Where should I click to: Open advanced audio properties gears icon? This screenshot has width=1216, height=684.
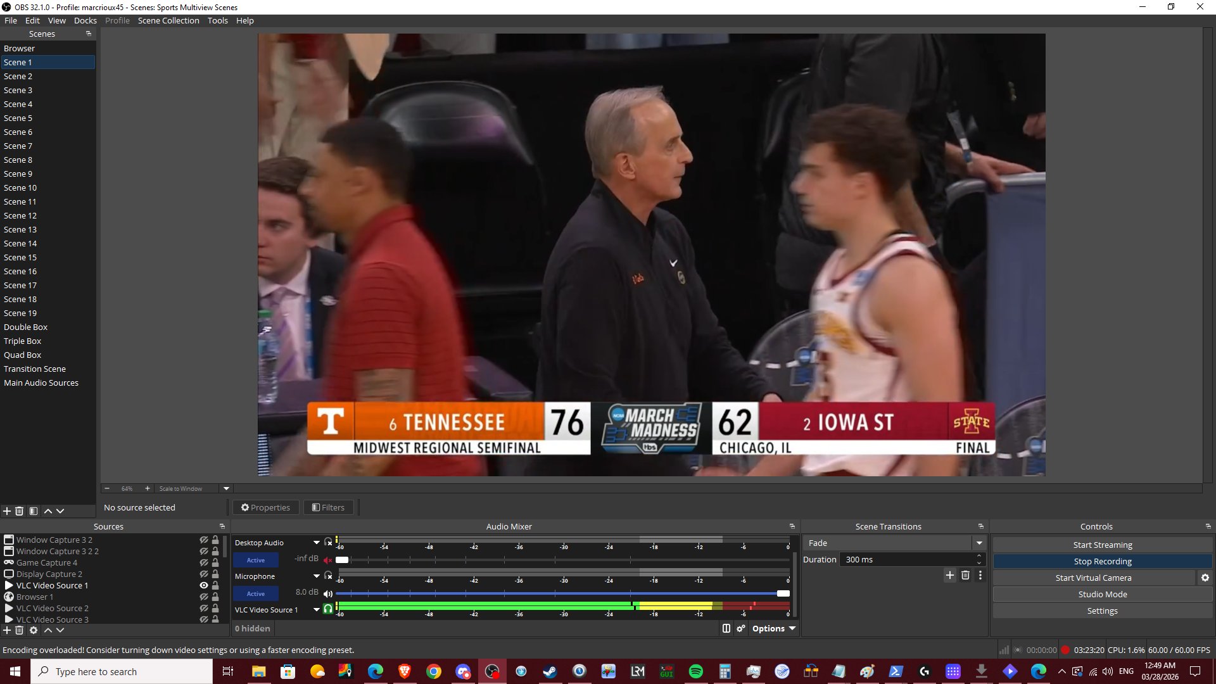pyautogui.click(x=740, y=628)
